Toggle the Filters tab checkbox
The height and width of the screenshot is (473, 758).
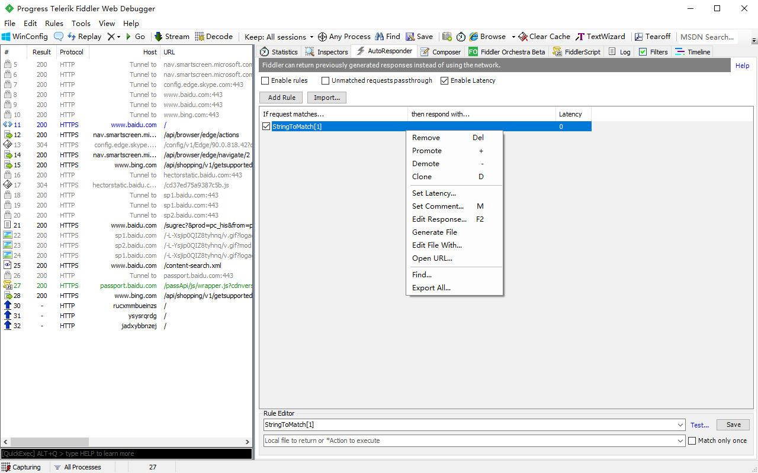point(643,52)
